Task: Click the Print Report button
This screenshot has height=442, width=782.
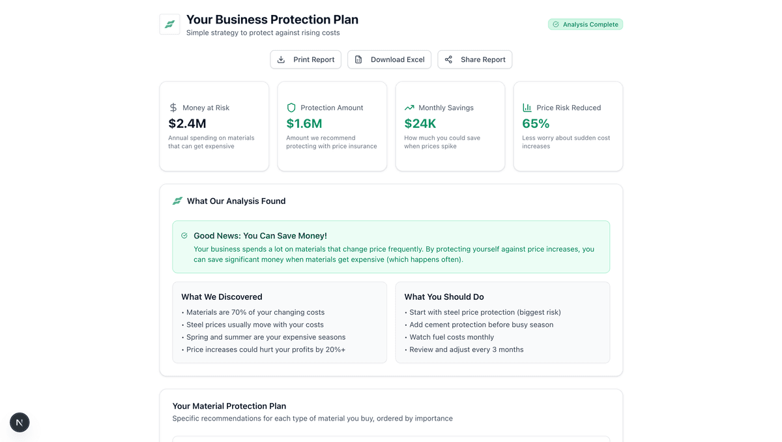Action: [x=306, y=59]
